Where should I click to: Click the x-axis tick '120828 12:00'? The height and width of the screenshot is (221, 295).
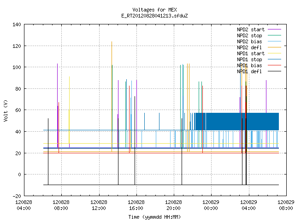(99, 205)
